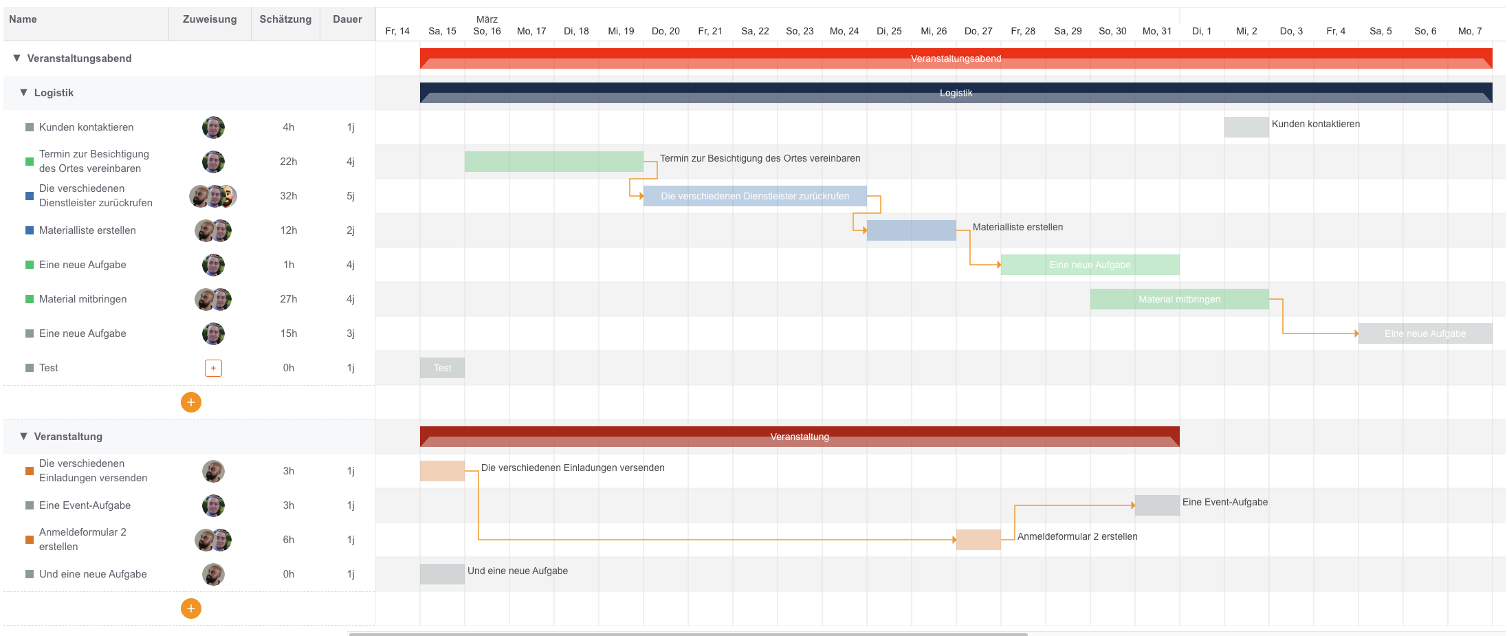This screenshot has height=636, width=1507.
Task: Click the Dauer column header
Action: pos(347,19)
